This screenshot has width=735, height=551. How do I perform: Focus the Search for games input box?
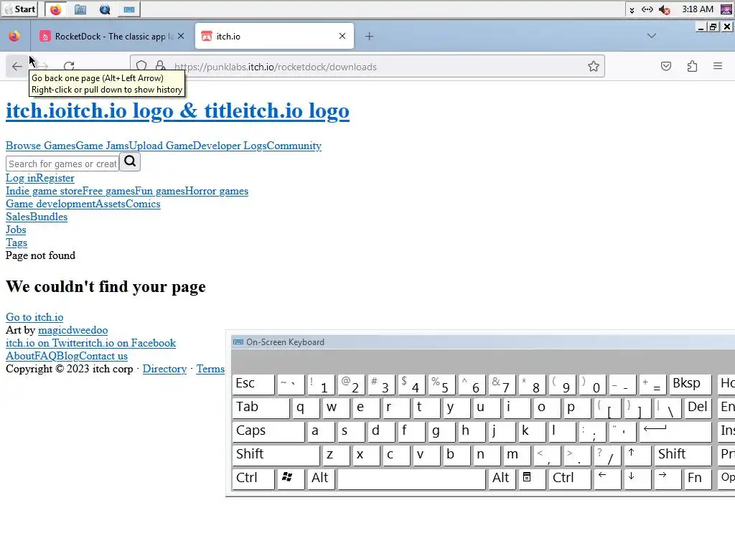pyautogui.click(x=62, y=164)
